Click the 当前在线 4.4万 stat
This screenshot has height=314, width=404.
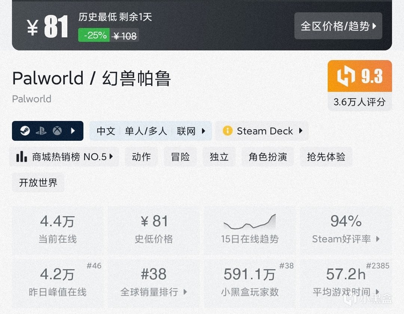click(x=58, y=230)
